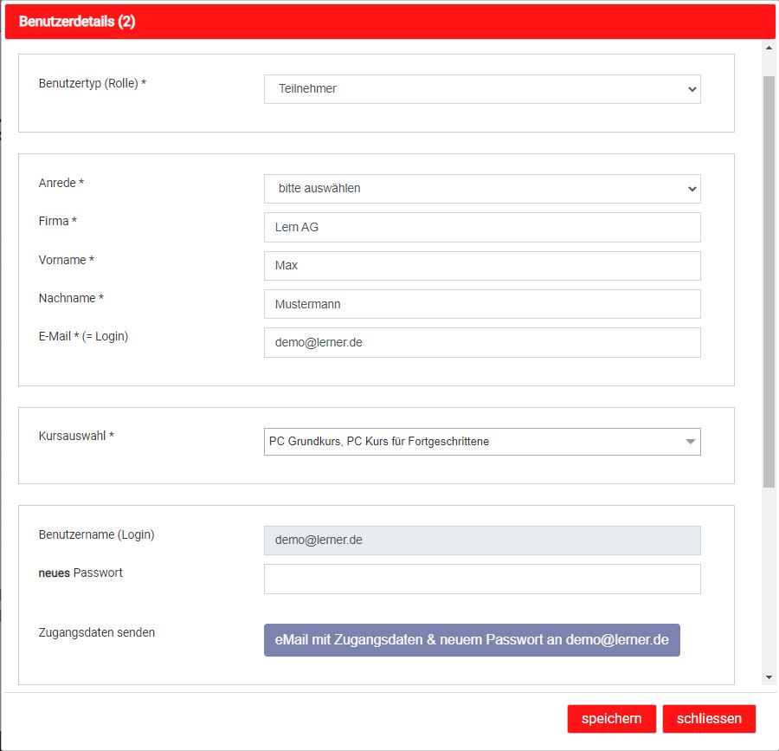The width and height of the screenshot is (779, 751).
Task: Click the vertical scrollbar thumb
Action: pos(769,282)
